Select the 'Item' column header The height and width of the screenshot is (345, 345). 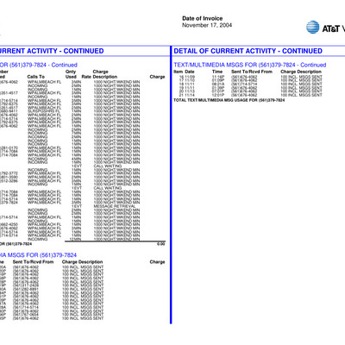pos(179,72)
